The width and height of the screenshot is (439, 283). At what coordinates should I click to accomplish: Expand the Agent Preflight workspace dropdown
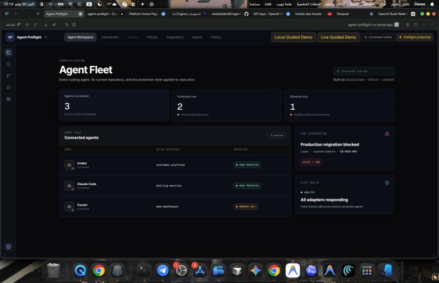tap(46, 37)
